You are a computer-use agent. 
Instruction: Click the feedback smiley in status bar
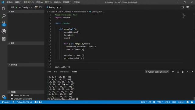188,102
